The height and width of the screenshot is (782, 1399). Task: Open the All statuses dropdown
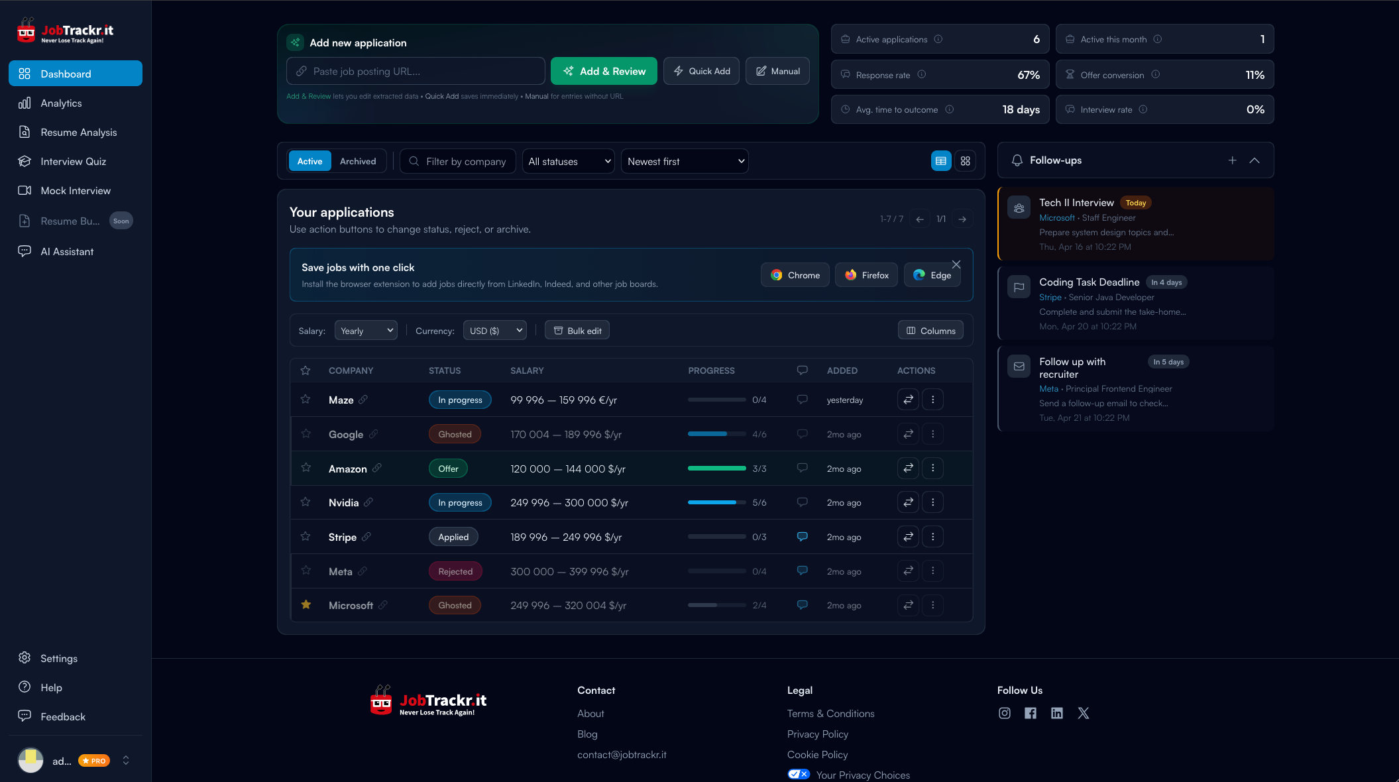[567, 160]
